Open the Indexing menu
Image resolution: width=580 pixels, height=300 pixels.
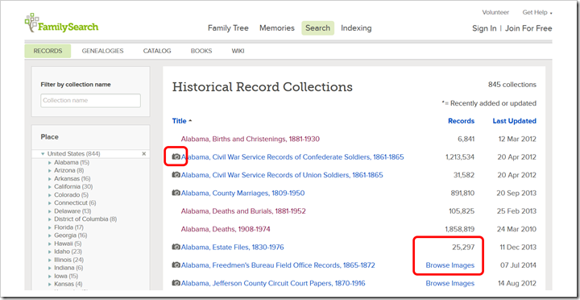coord(356,28)
